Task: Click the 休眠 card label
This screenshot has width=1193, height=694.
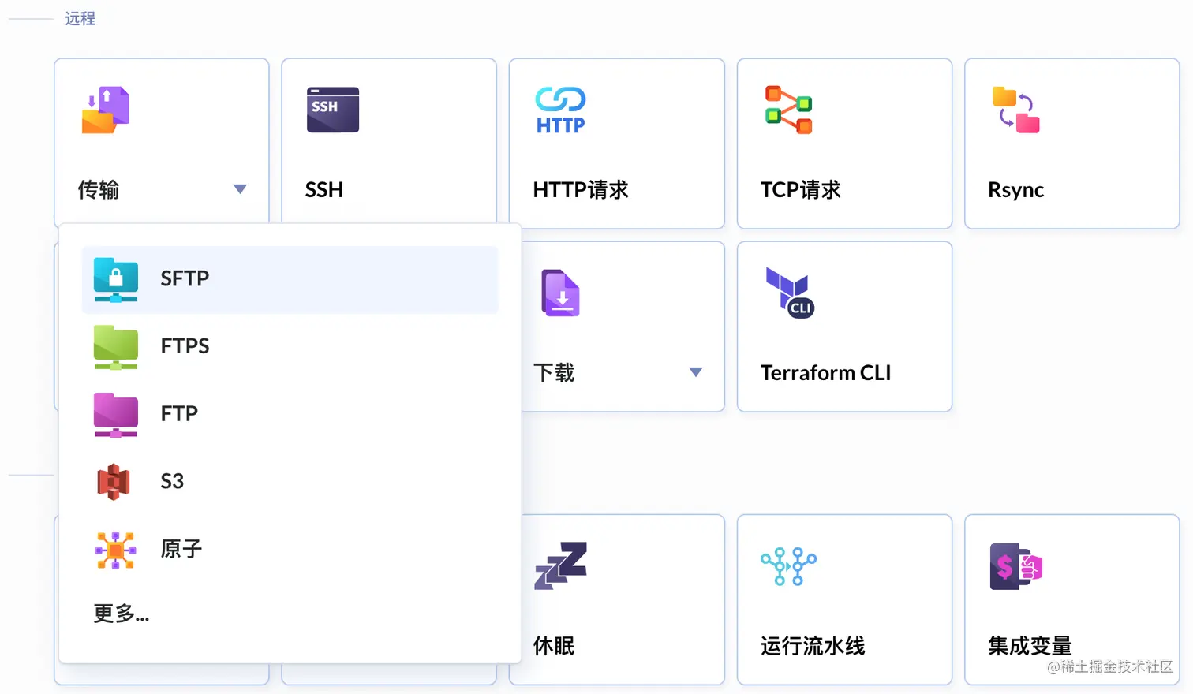Action: [554, 646]
